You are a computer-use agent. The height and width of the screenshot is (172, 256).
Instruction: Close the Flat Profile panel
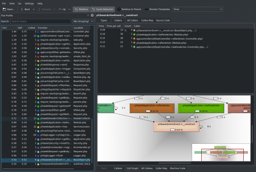click(x=92, y=15)
